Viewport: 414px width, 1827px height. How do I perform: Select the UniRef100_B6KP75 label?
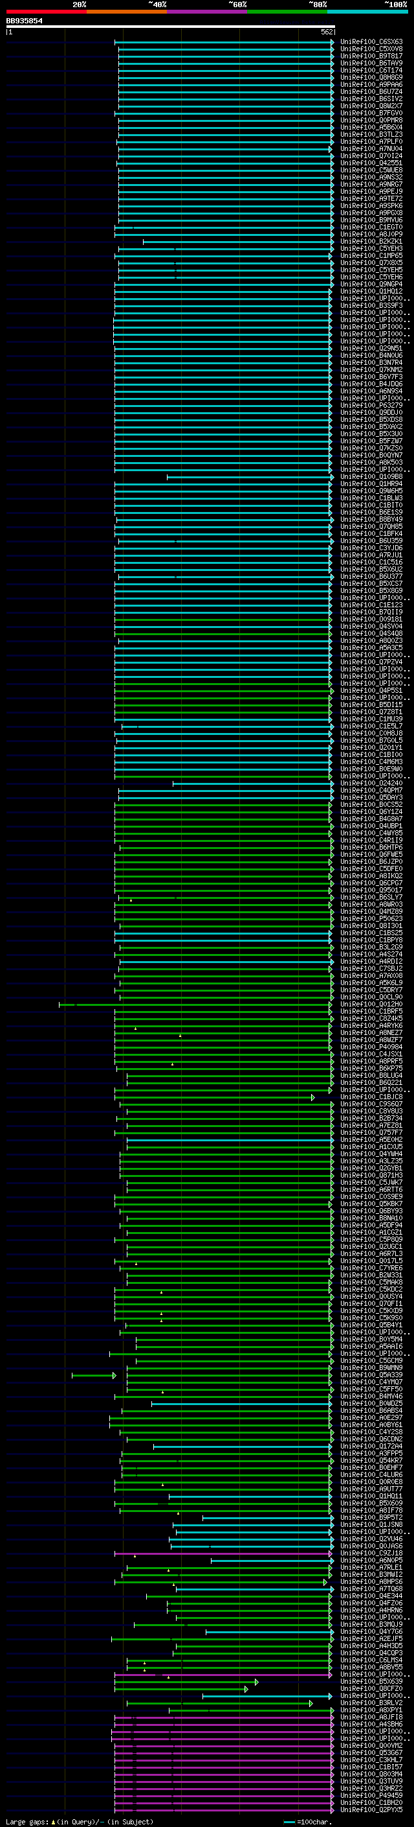coord(371,1069)
